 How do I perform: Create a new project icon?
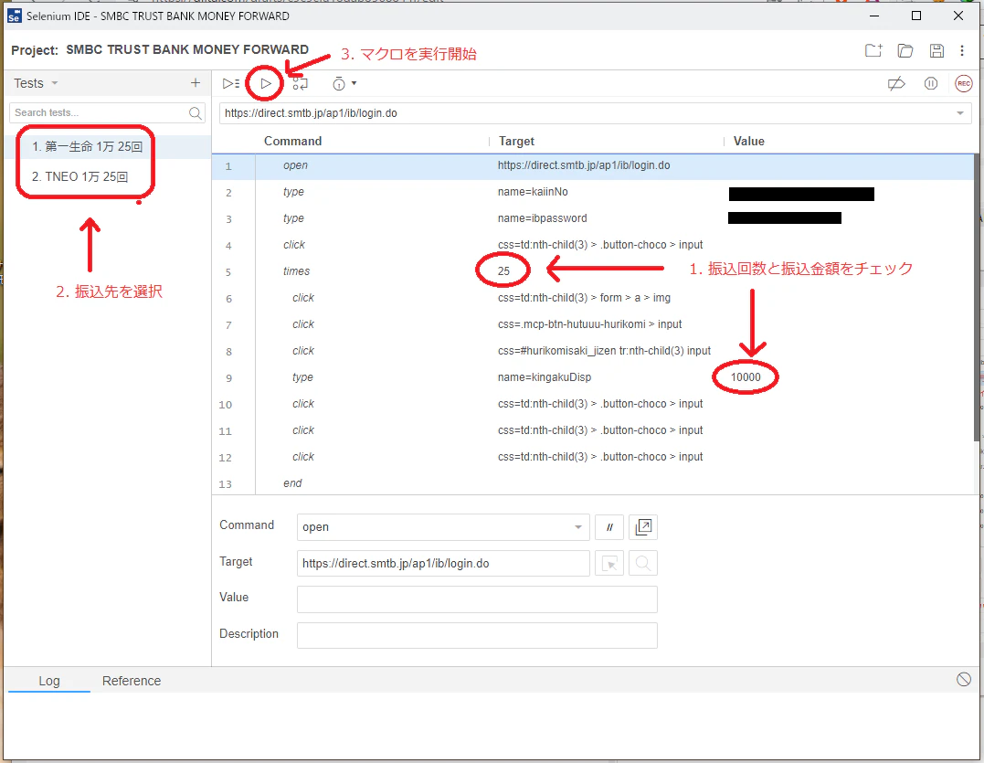click(873, 51)
